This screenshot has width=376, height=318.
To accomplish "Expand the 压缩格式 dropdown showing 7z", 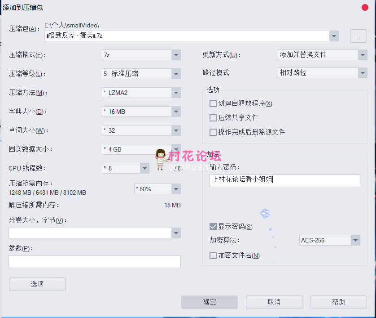I will (x=176, y=55).
